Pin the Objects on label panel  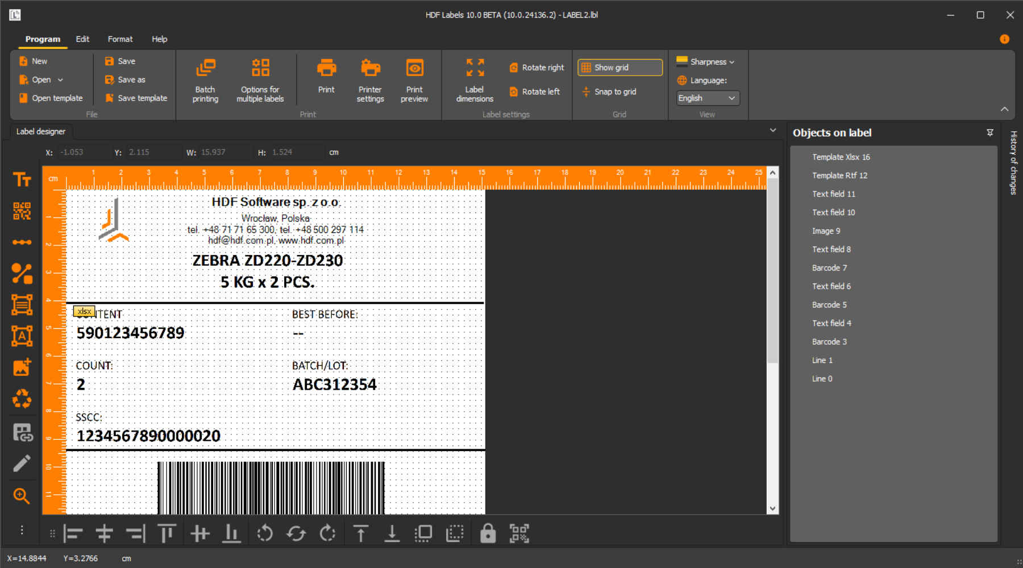[989, 132]
